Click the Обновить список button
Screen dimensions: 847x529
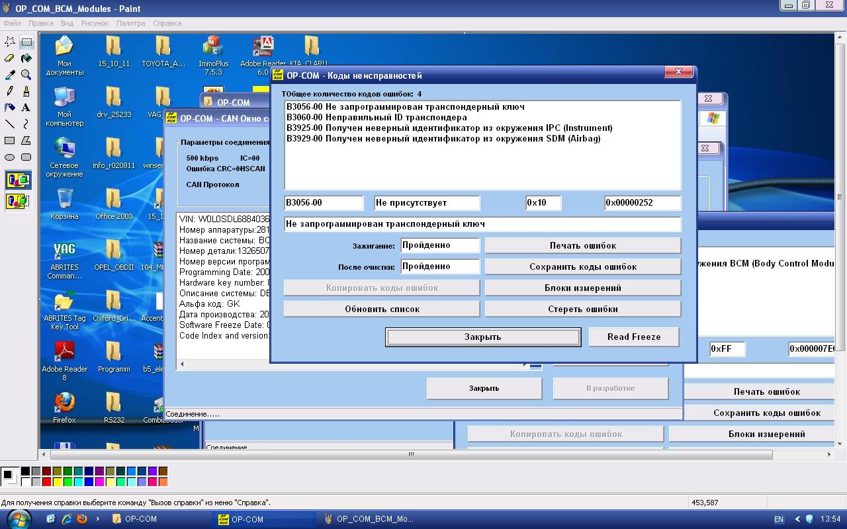pos(382,309)
